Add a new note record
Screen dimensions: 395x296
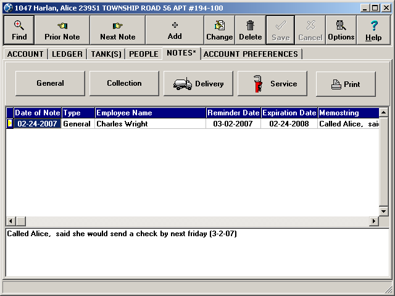(175, 30)
